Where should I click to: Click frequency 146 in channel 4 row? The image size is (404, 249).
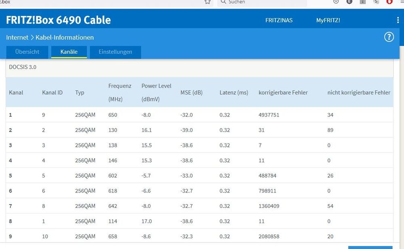click(112, 161)
